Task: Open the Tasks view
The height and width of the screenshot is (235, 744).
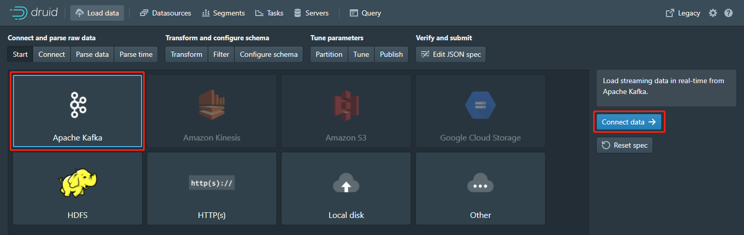Action: tap(269, 13)
